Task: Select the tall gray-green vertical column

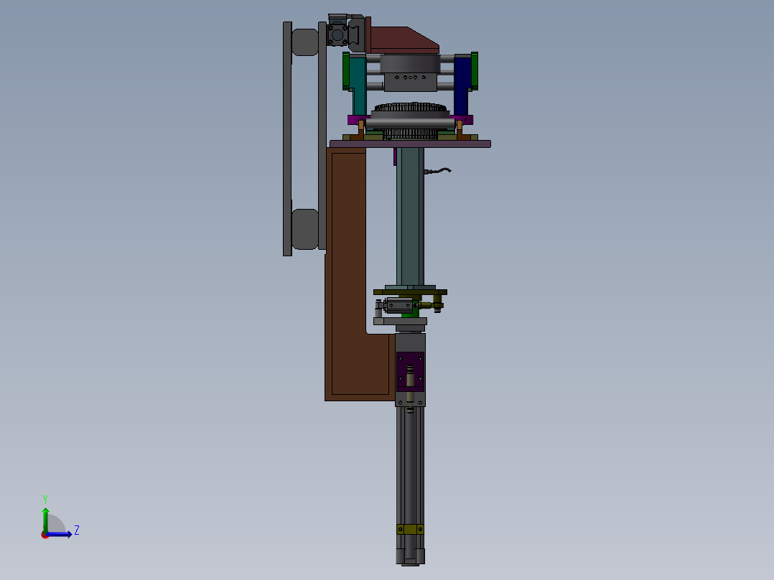Action: [410, 217]
